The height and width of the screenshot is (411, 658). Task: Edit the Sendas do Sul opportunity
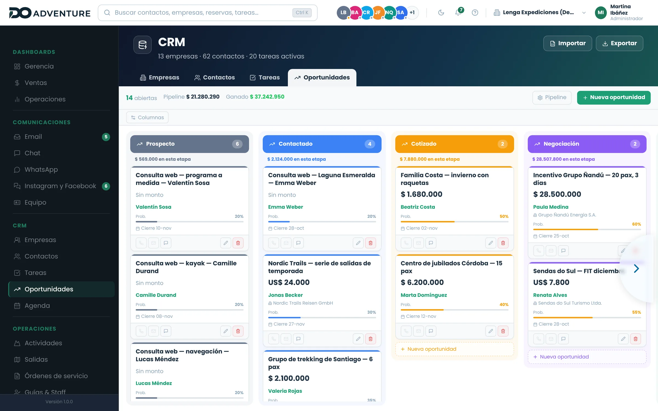click(623, 339)
